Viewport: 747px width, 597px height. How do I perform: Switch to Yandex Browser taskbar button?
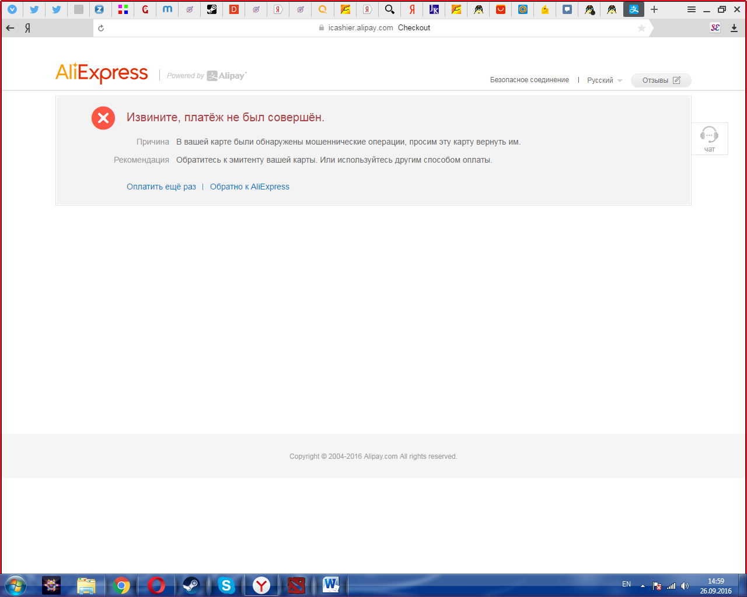(261, 585)
